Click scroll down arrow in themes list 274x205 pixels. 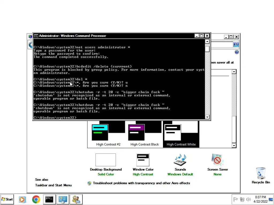pos(234,145)
